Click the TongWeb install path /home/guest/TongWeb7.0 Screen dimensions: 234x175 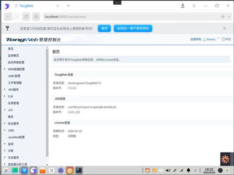pyautogui.click(x=84, y=83)
